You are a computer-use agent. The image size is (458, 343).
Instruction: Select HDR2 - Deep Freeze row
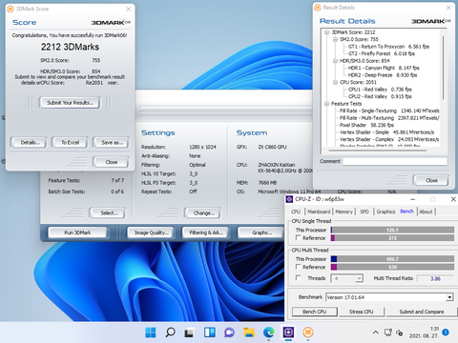coord(383,75)
